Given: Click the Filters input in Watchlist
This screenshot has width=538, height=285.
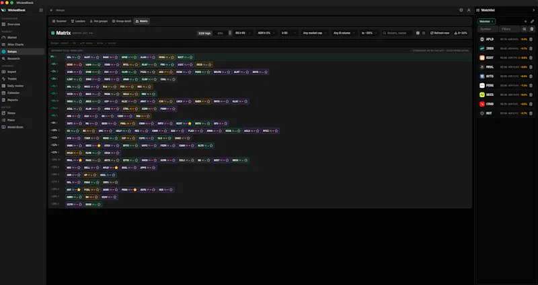Looking at the screenshot, I should (509, 29).
